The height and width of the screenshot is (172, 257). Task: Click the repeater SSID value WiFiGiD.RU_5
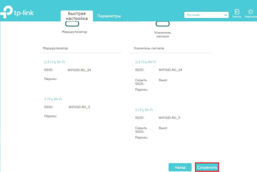[169, 118]
